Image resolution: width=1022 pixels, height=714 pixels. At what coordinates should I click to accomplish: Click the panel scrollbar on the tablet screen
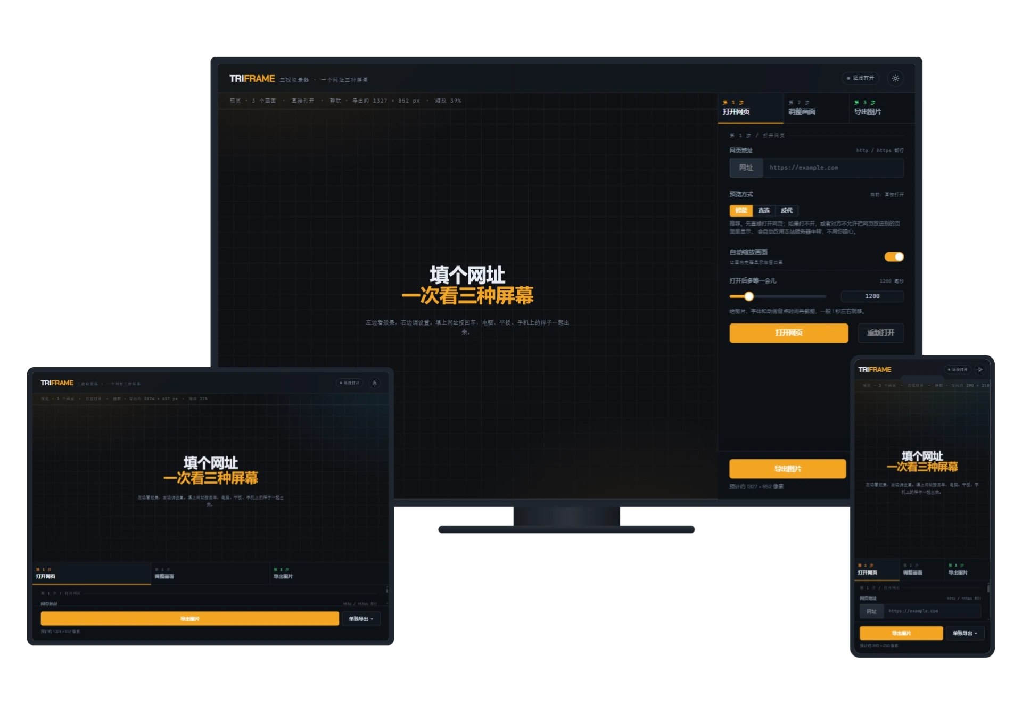pos(387,590)
